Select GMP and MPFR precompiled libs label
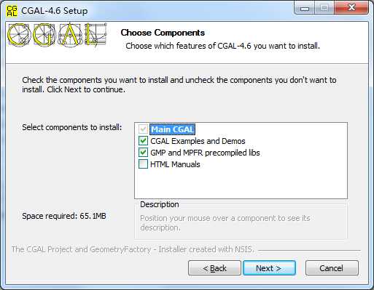 [205, 153]
